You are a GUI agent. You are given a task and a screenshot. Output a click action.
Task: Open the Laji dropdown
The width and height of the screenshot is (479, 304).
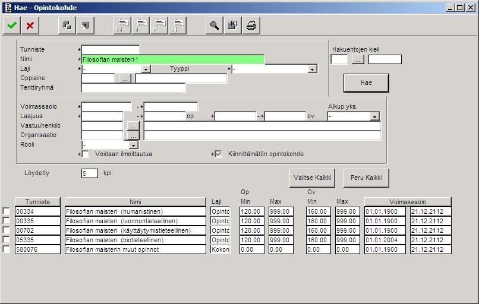click(x=146, y=69)
